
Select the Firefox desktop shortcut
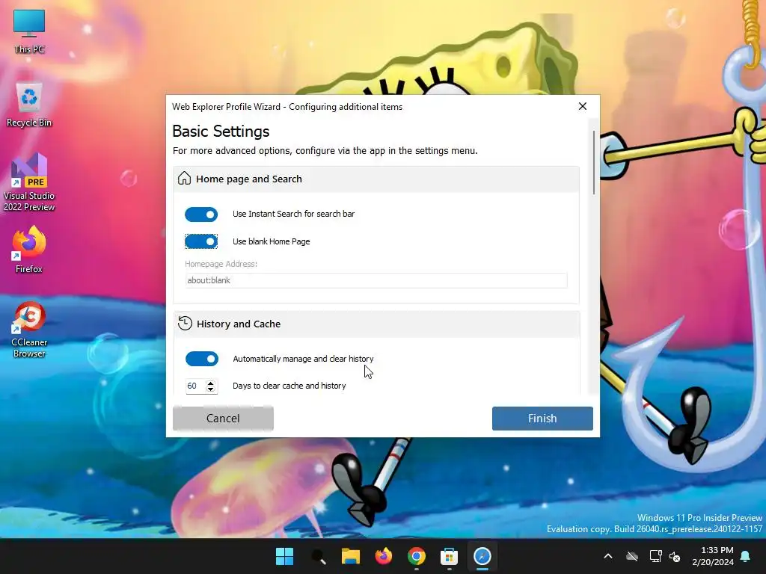pyautogui.click(x=29, y=250)
